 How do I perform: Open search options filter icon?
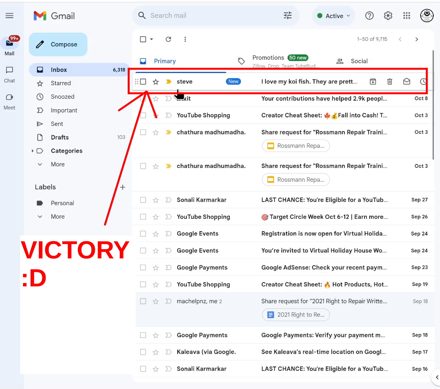(288, 16)
